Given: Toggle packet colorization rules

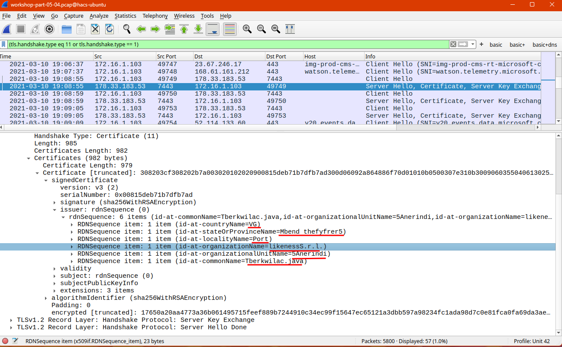Looking at the screenshot, I should (229, 29).
